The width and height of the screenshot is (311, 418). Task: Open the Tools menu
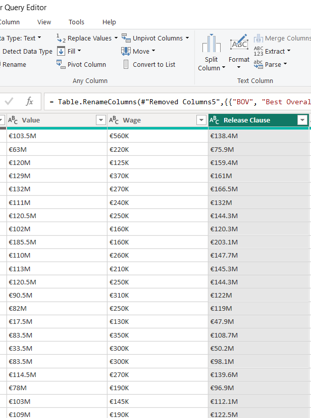(76, 22)
